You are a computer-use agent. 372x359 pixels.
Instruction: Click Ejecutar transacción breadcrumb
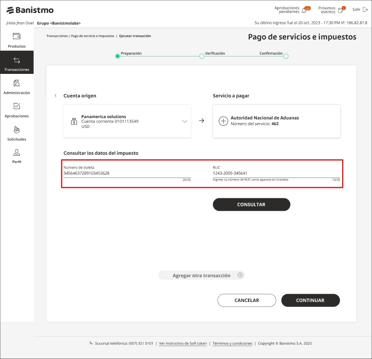[135, 36]
